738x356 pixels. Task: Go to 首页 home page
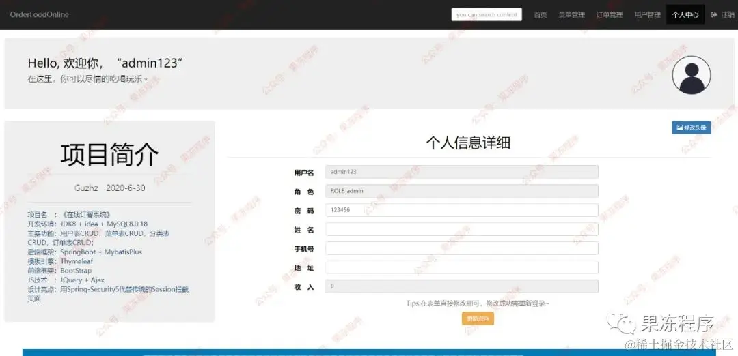[x=541, y=14]
